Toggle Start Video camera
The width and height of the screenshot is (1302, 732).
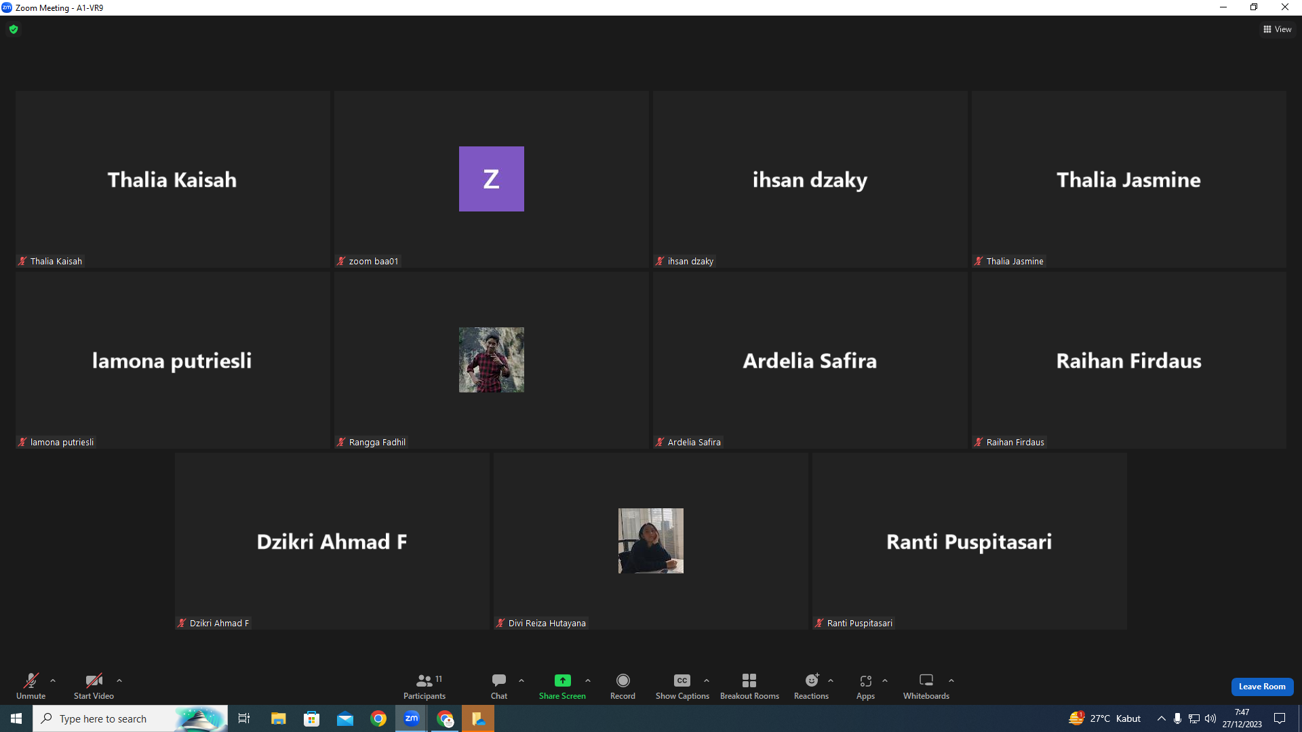[x=94, y=686]
